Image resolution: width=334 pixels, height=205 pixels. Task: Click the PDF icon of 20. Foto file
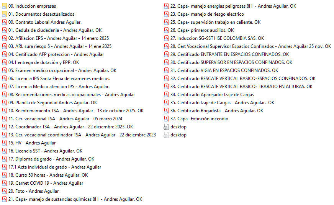(5, 191)
